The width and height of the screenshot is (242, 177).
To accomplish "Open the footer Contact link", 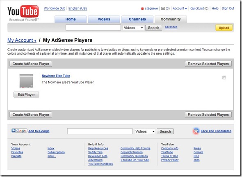I will tap(199, 152).
